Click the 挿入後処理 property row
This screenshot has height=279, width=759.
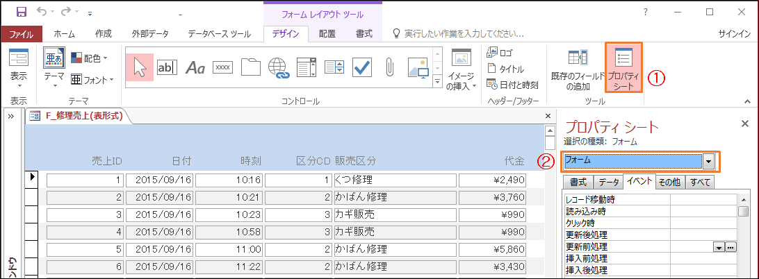[651, 270]
